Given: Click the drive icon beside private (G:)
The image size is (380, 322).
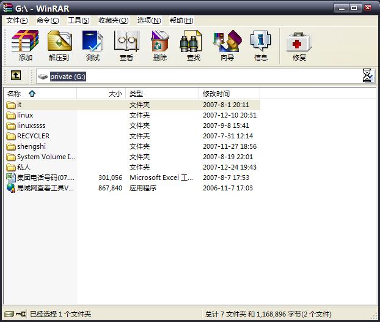Looking at the screenshot, I should coord(43,77).
